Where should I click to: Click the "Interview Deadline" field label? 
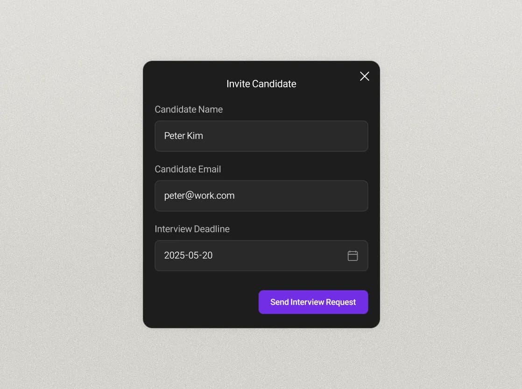192,229
